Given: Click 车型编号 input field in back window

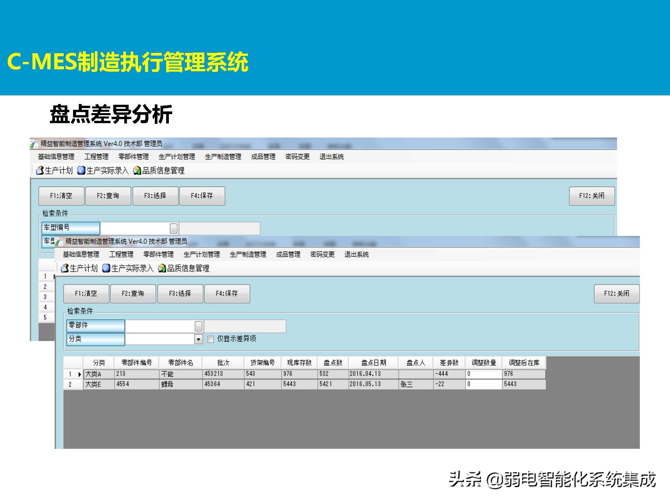Looking at the screenshot, I should pyautogui.click(x=135, y=228).
